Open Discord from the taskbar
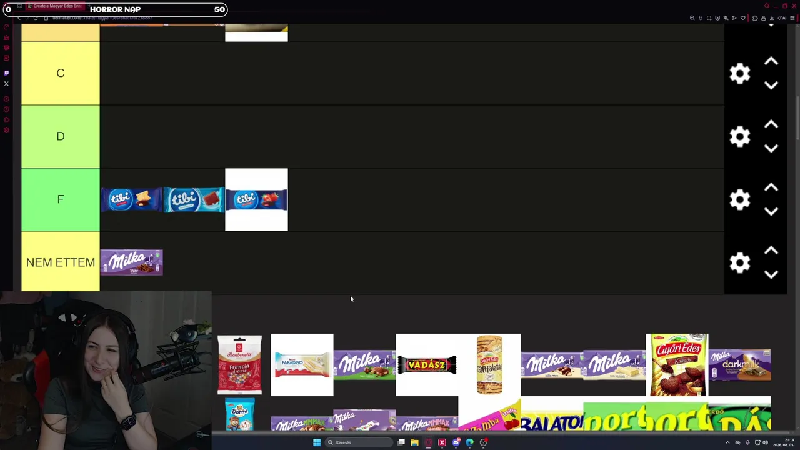800x450 pixels. 456,442
